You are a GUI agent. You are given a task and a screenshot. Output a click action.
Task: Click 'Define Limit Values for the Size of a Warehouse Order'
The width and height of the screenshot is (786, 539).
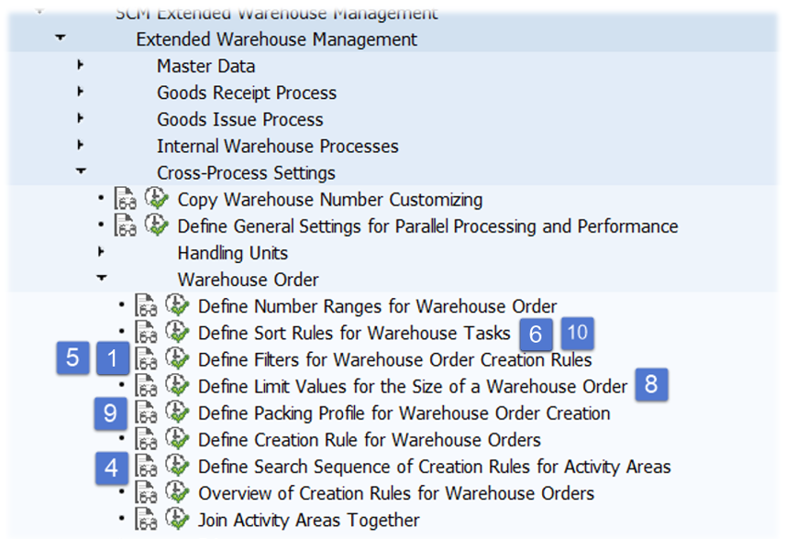pyautogui.click(x=413, y=386)
